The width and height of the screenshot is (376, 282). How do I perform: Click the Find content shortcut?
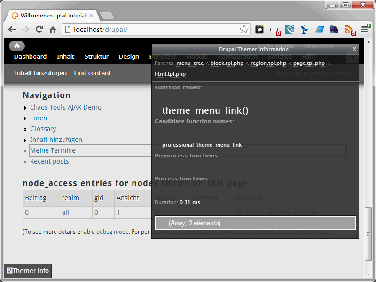[x=92, y=73]
